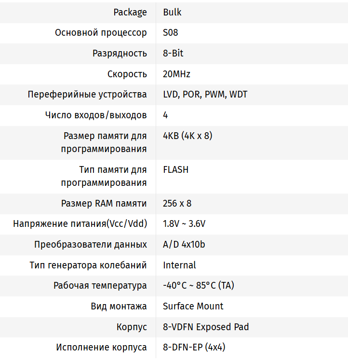Click the 8-VDFN Exposed Pad value
This screenshot has height=363, width=348.
pyautogui.click(x=206, y=327)
